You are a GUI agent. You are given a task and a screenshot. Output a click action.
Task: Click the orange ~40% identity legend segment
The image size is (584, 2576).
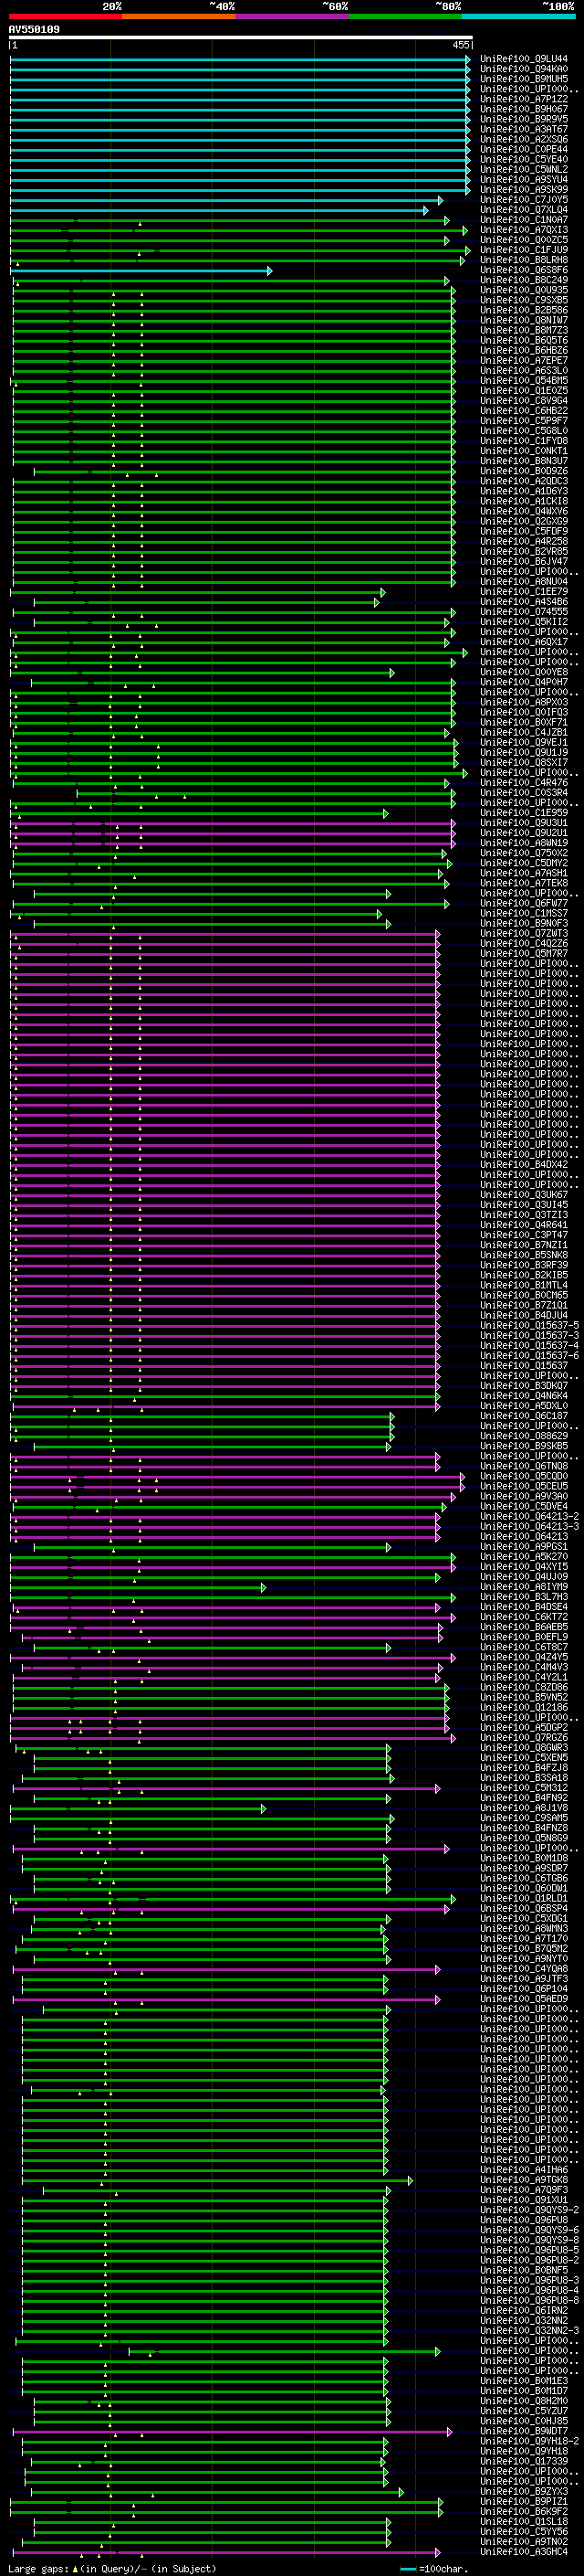[x=179, y=16]
